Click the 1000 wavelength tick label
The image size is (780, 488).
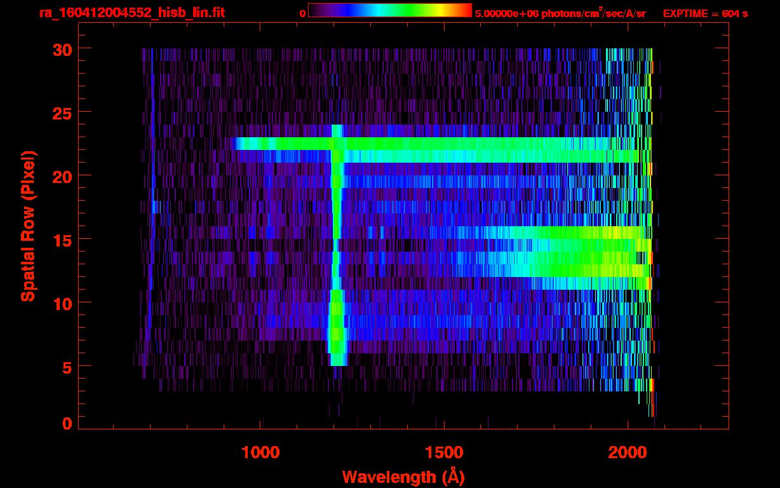point(260,452)
